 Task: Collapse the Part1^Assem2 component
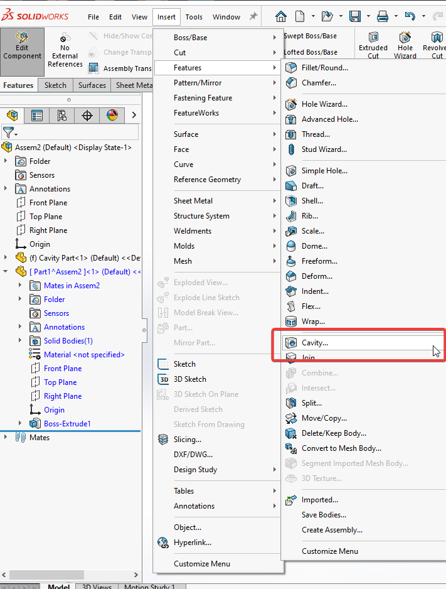click(x=5, y=271)
